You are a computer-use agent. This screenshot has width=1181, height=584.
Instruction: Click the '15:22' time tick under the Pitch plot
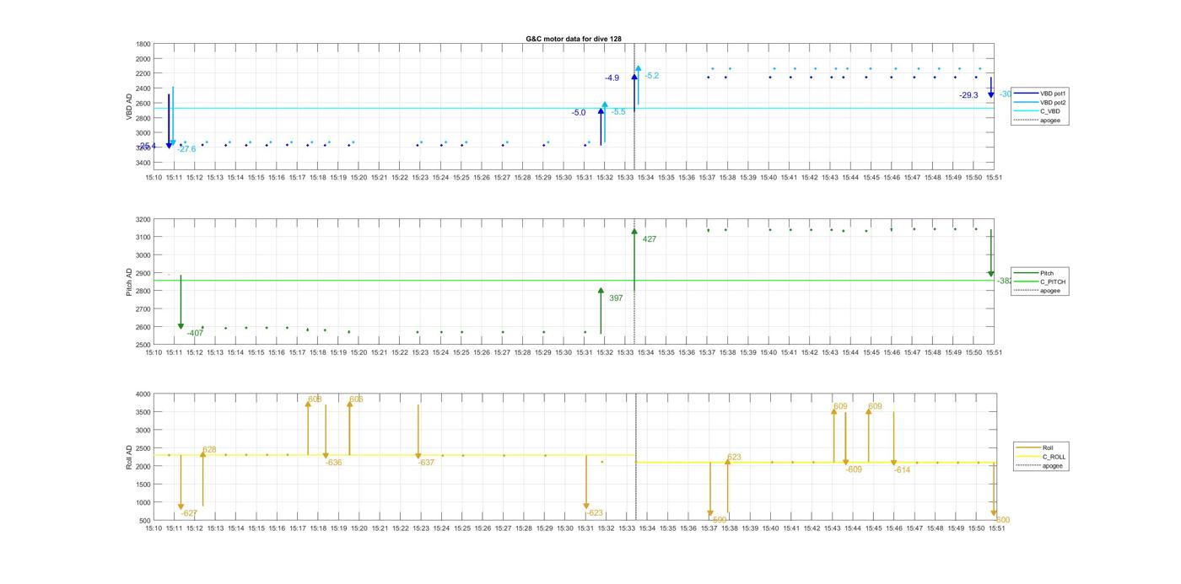tap(400, 352)
